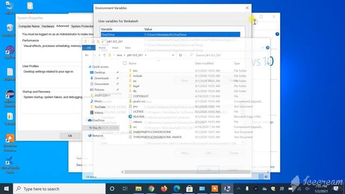345x194 pixels.
Task: Launch Firefox from taskbar
Action: pos(164,189)
